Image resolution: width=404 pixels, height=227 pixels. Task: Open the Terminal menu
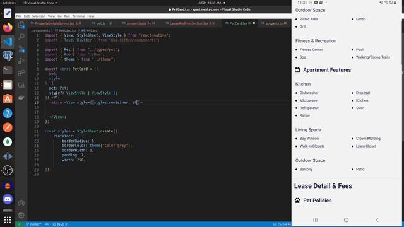point(78,16)
